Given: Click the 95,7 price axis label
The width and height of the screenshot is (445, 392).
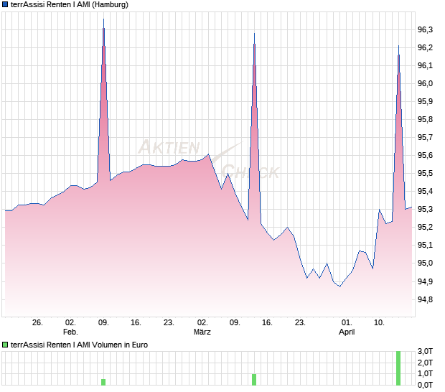Looking at the screenshot, I should (x=425, y=137).
